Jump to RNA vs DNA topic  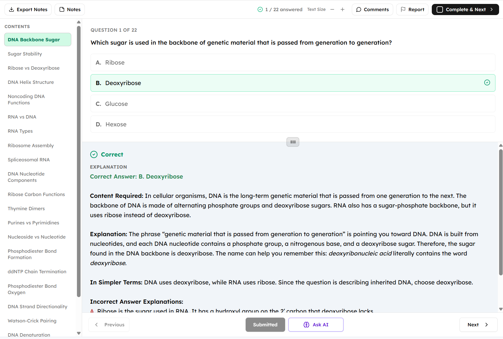[22, 117]
